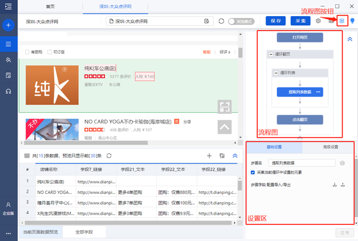
Task: Click the flowchart button icon
Action: pyautogui.click(x=342, y=21)
